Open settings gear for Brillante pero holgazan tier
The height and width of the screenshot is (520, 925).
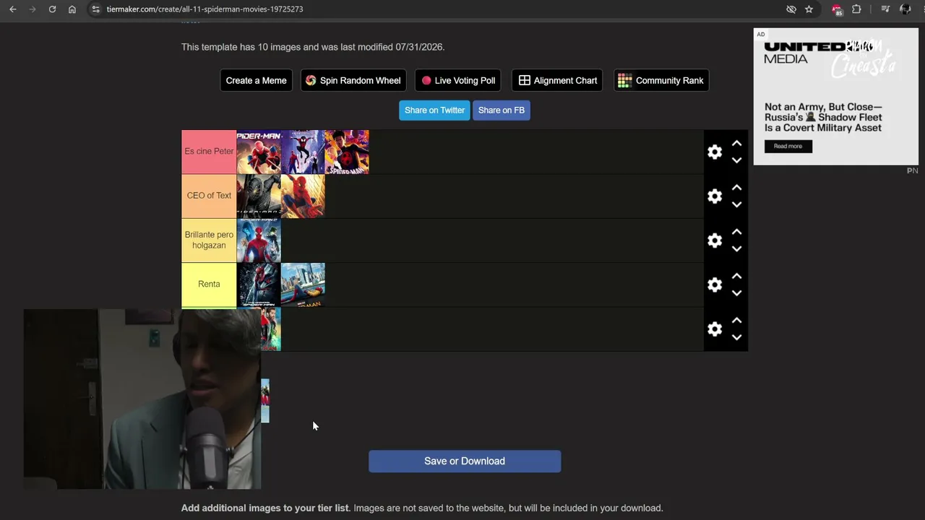point(715,240)
